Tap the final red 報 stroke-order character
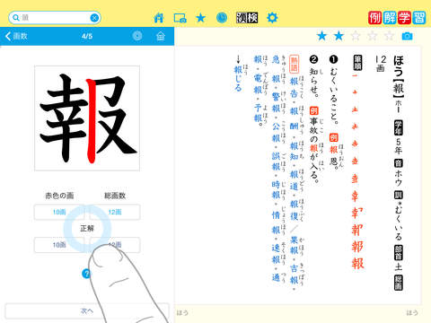 357,263
